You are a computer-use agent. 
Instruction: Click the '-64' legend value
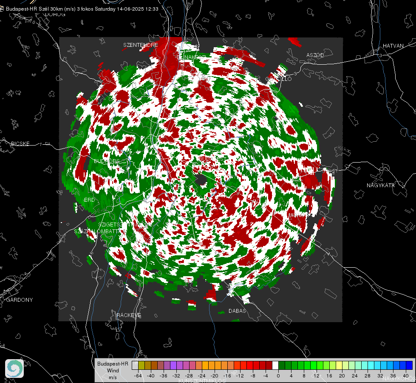pyautogui.click(x=138, y=376)
